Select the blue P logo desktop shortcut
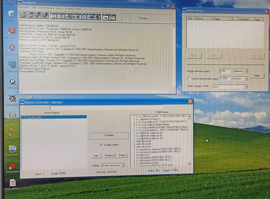 click(x=12, y=83)
